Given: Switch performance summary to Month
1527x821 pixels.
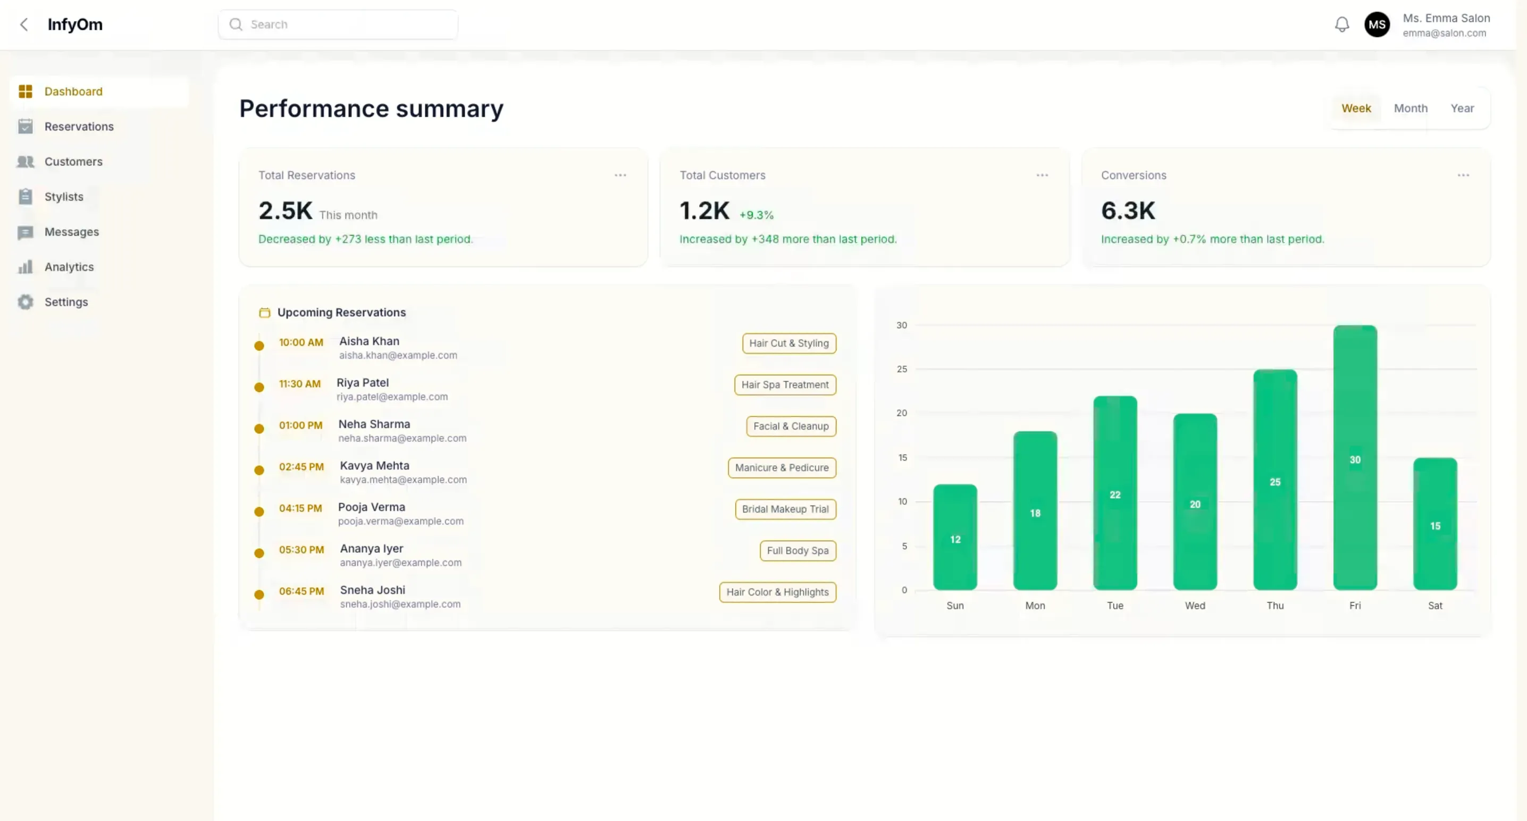Looking at the screenshot, I should [x=1410, y=108].
